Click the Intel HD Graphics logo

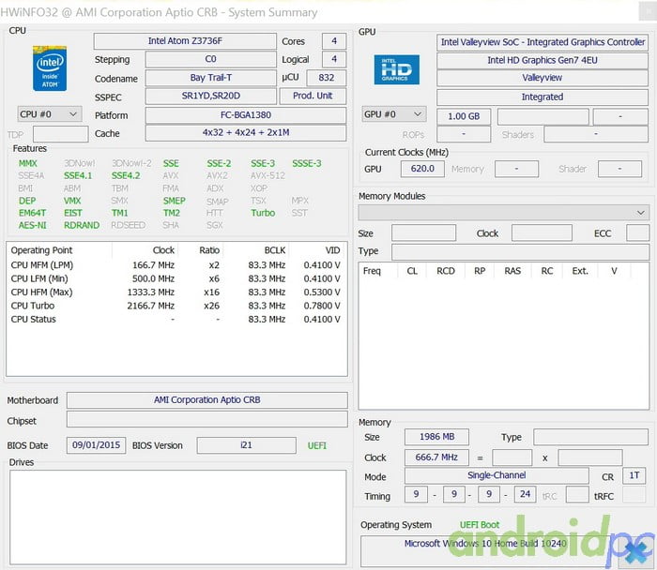(x=396, y=69)
